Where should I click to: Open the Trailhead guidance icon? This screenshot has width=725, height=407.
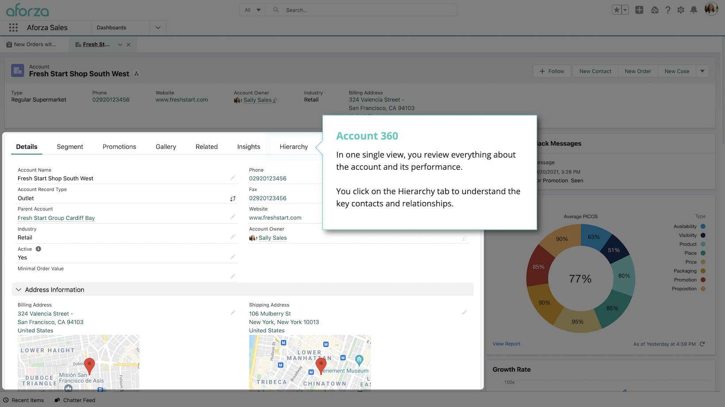coord(655,10)
